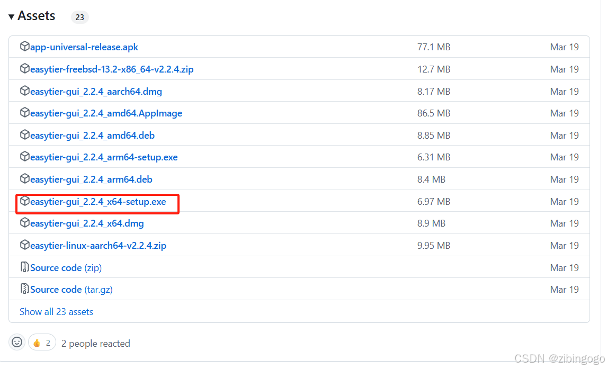Image resolution: width=607 pixels, height=369 pixels.
Task: Click zip file icon beside Source code (tar.gz)
Action: 24,289
